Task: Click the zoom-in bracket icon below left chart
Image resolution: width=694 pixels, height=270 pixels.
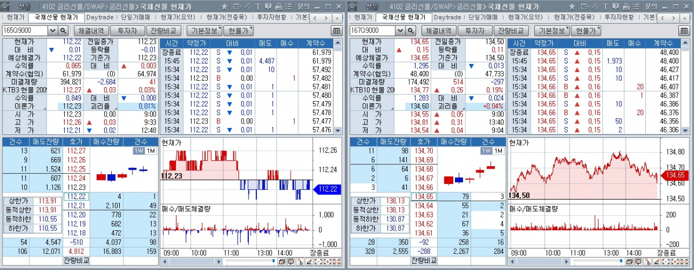Action: [328, 261]
